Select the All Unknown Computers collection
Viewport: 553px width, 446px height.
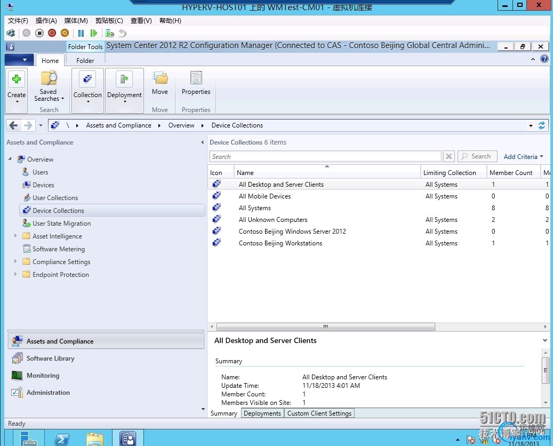[x=379, y=220]
